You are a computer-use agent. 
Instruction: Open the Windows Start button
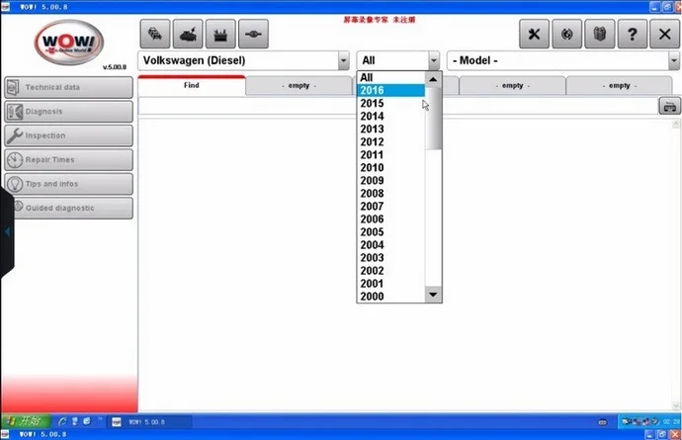[26, 421]
